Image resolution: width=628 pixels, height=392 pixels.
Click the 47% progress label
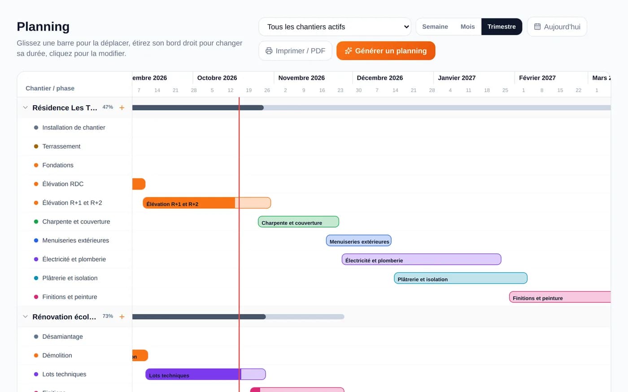pos(108,107)
